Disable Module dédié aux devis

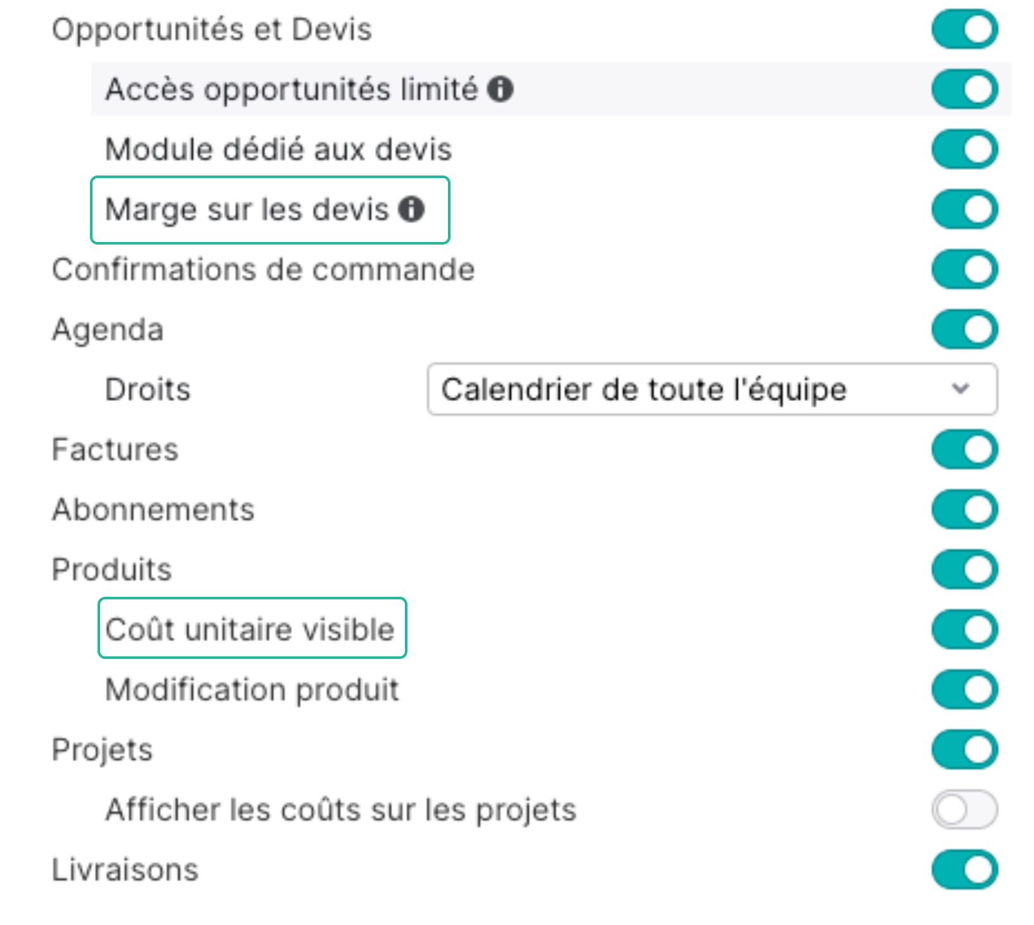pyautogui.click(x=963, y=150)
